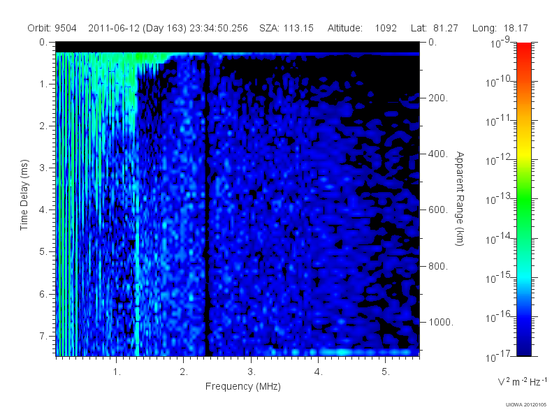Click the black vertical gap near 2.3 MHz
This screenshot has height=419, width=559.
(206, 205)
